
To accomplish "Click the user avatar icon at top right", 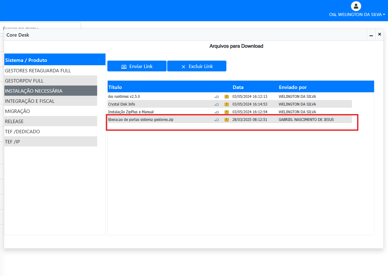I will point(356,6).
